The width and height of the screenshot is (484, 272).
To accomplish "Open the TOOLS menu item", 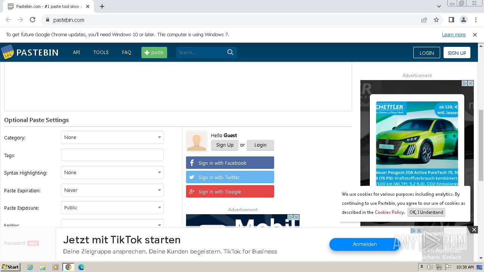I will (x=101, y=52).
